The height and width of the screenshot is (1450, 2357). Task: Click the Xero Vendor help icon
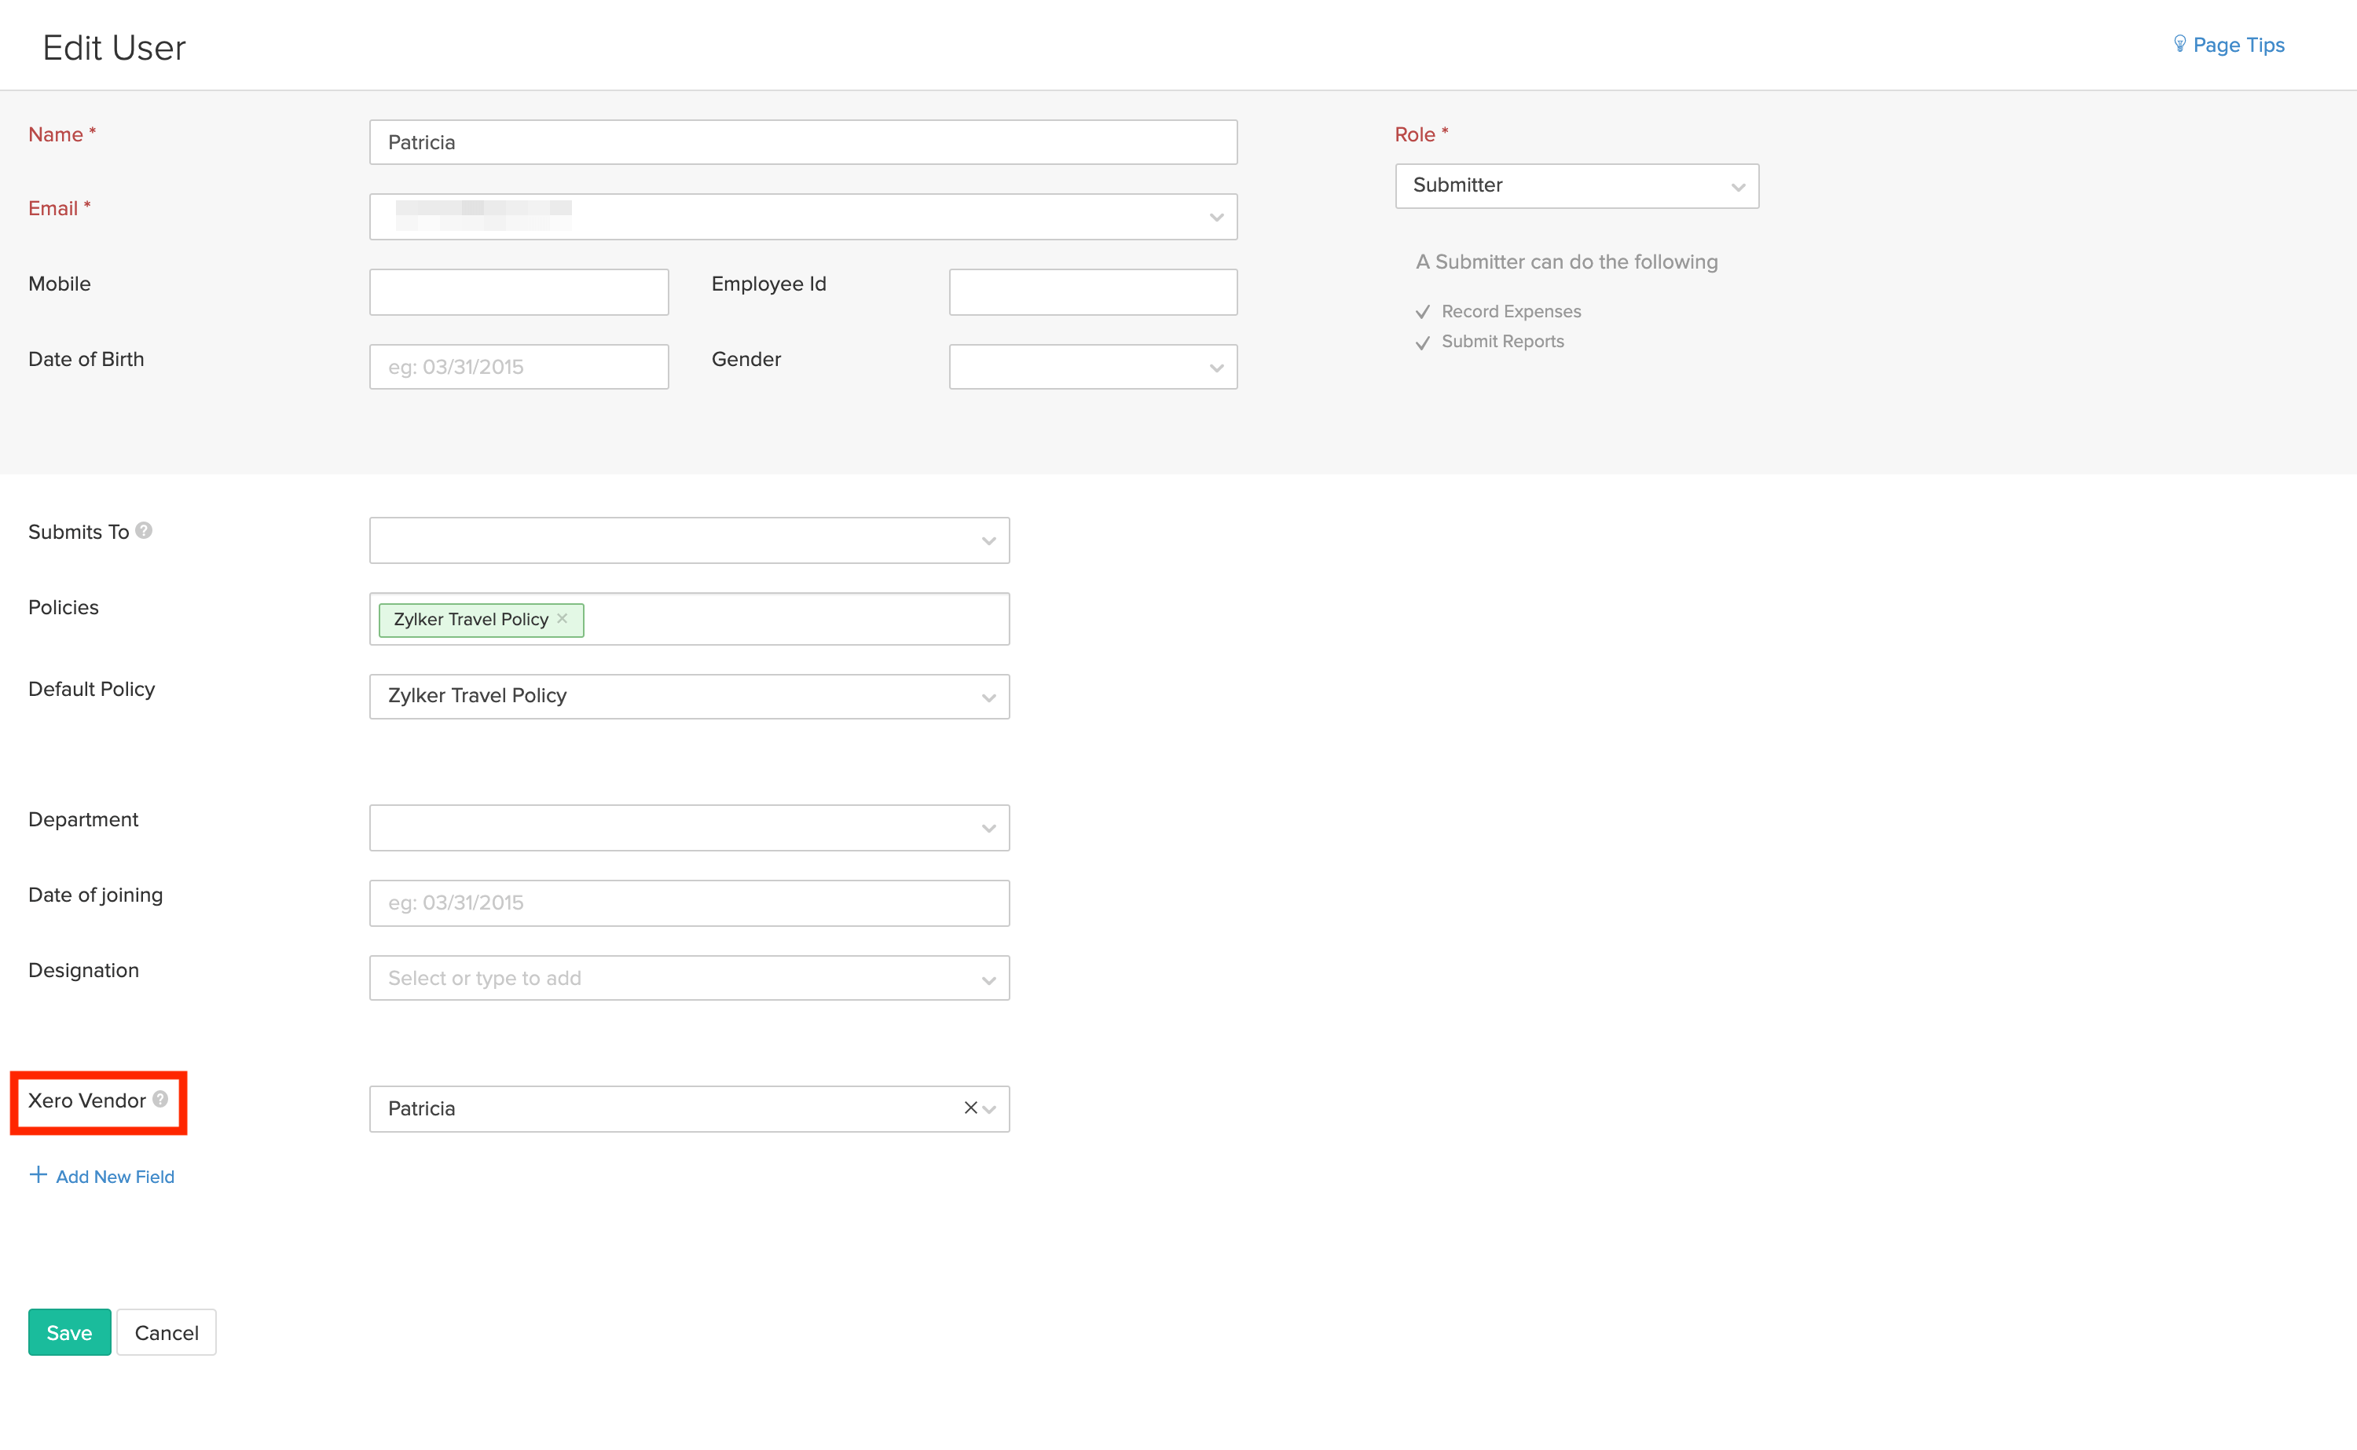(x=160, y=1099)
